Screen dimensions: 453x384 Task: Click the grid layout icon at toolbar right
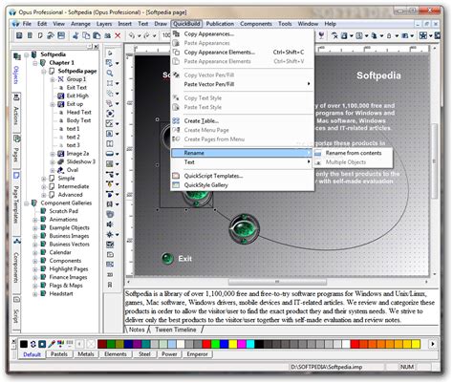pos(423,35)
